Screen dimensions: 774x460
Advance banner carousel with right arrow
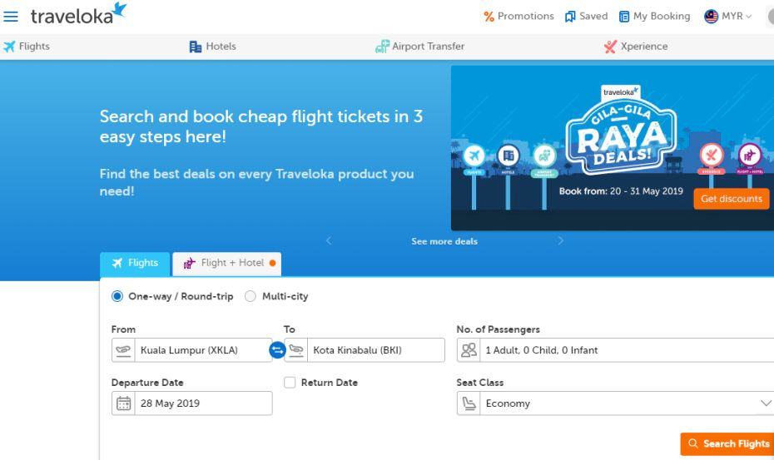coord(561,241)
